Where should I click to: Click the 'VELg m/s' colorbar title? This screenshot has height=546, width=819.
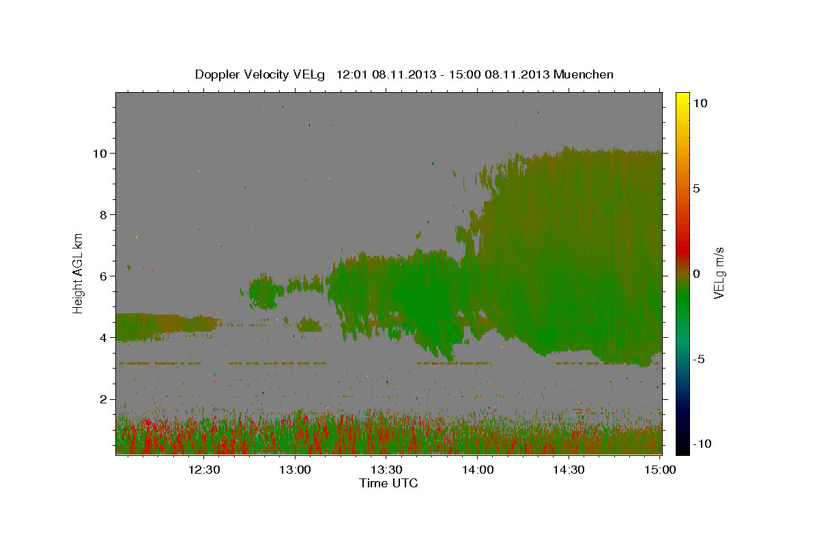click(719, 274)
